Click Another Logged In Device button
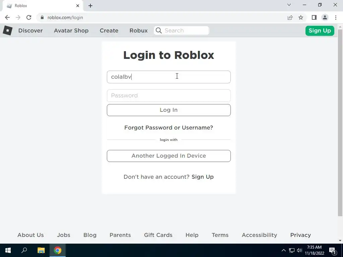The image size is (343, 257). [x=169, y=156]
